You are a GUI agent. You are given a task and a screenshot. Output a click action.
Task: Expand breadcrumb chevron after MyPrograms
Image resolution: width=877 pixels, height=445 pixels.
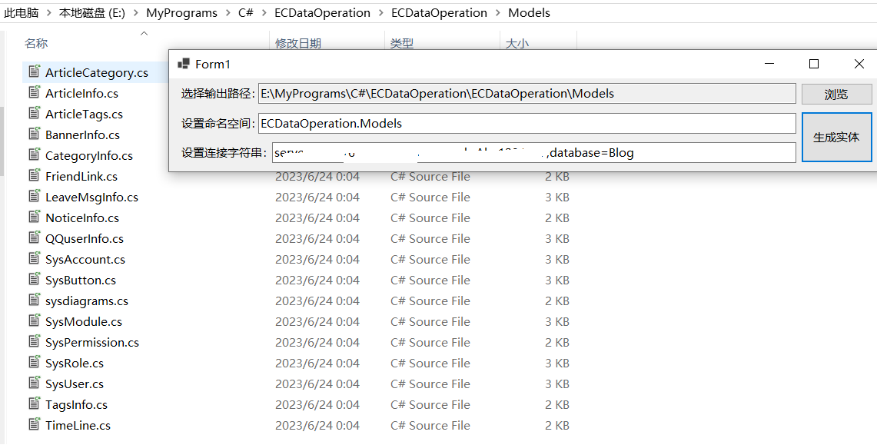pos(228,12)
